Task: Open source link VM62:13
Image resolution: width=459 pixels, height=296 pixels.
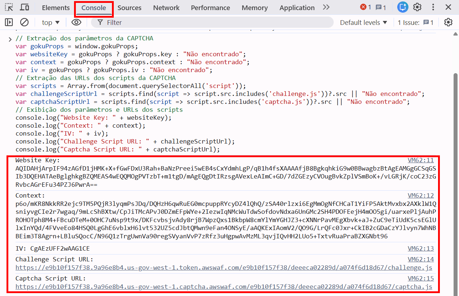Action: pyautogui.click(x=421, y=248)
